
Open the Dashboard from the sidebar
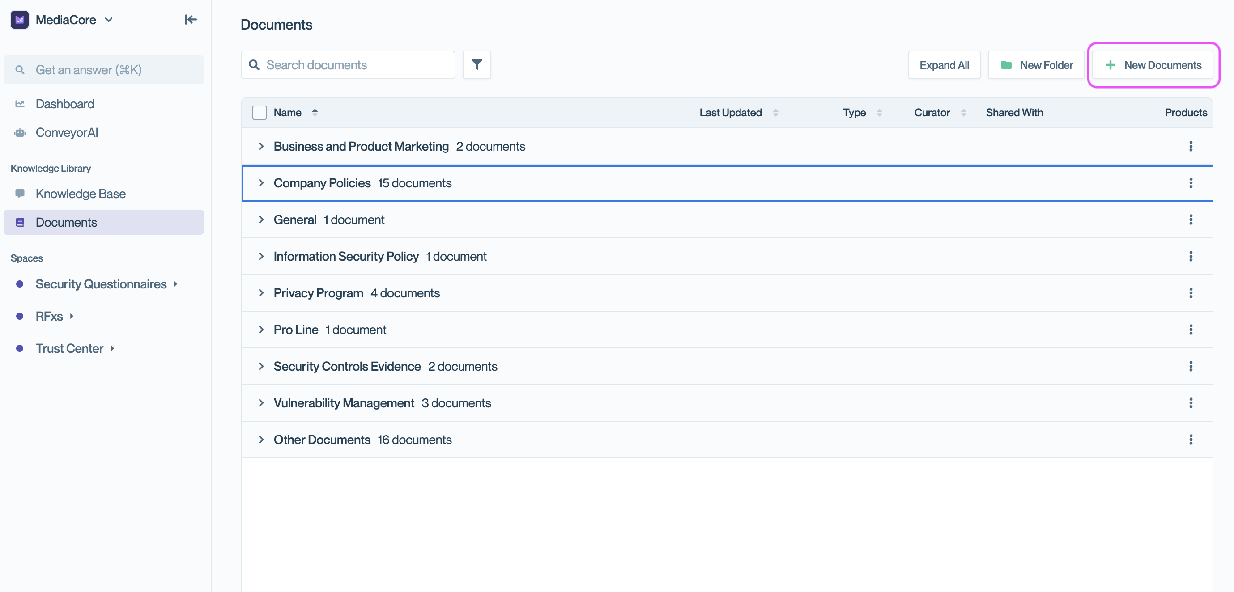click(x=65, y=103)
